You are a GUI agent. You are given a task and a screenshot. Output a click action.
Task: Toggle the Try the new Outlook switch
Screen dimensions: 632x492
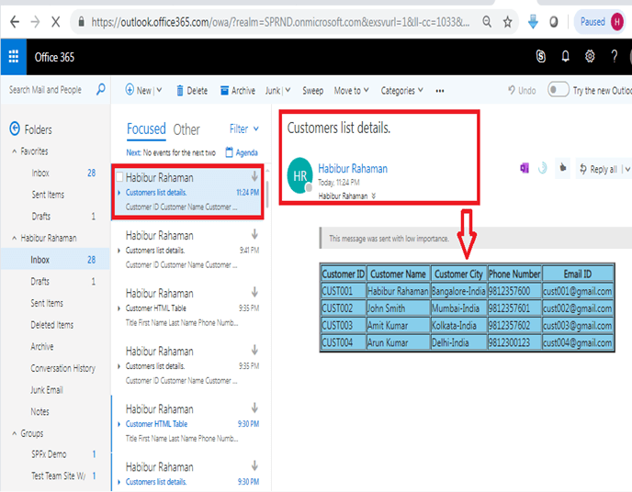[559, 89]
